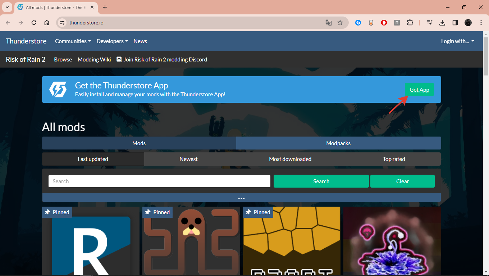
Task: Click into the mod Search field
Action: (x=159, y=181)
